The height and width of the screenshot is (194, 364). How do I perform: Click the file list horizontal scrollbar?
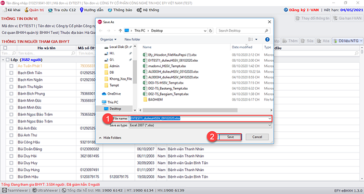point(190,110)
